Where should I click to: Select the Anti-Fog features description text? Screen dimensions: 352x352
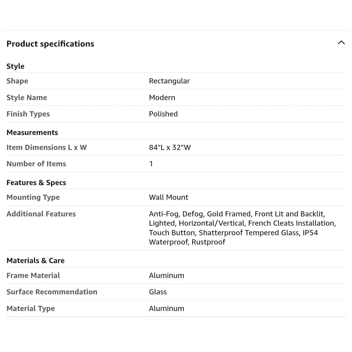pos(242,228)
